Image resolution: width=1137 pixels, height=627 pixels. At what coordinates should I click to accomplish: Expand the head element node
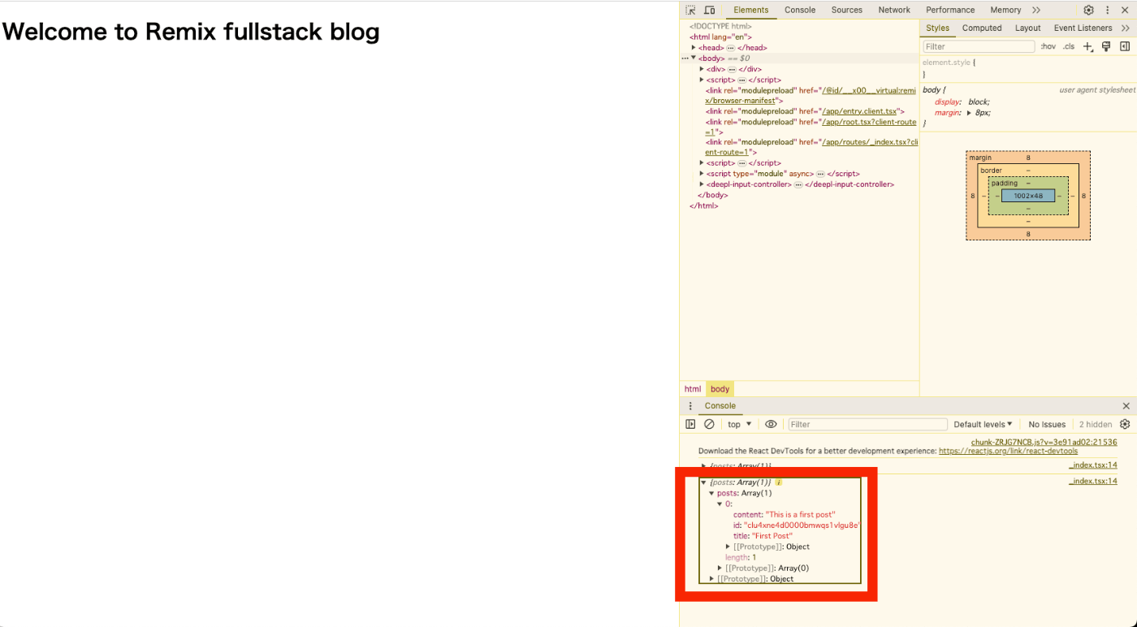[x=694, y=48]
